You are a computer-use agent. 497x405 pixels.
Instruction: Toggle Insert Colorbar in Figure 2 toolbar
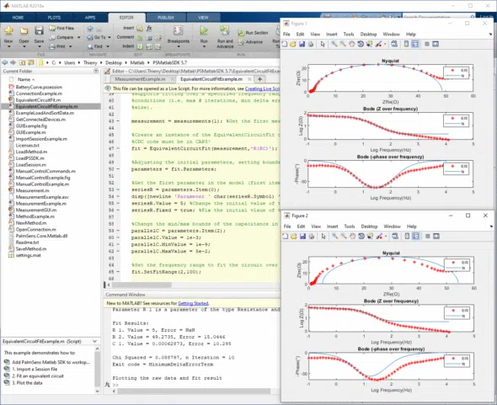pos(407,236)
